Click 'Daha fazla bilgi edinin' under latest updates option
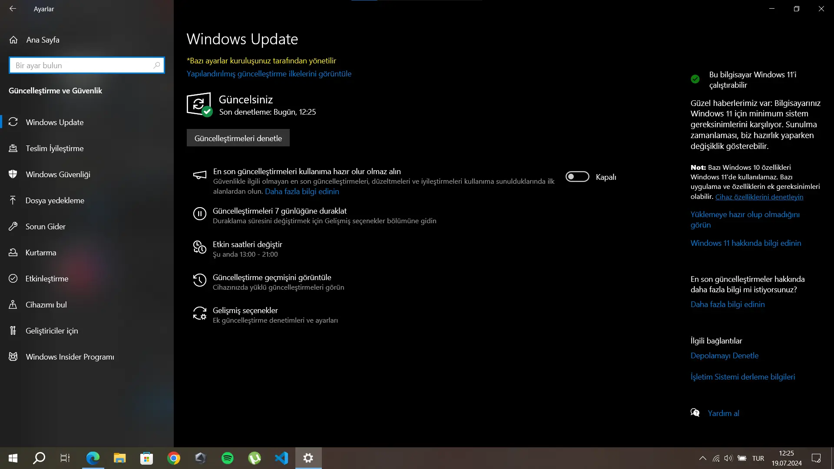834x469 pixels. tap(302, 192)
